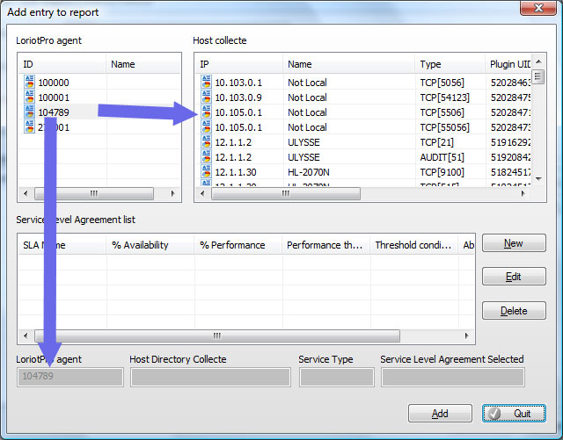Click the icon next to agent 100000
Image resolution: width=563 pixels, height=440 pixels.
tap(29, 83)
